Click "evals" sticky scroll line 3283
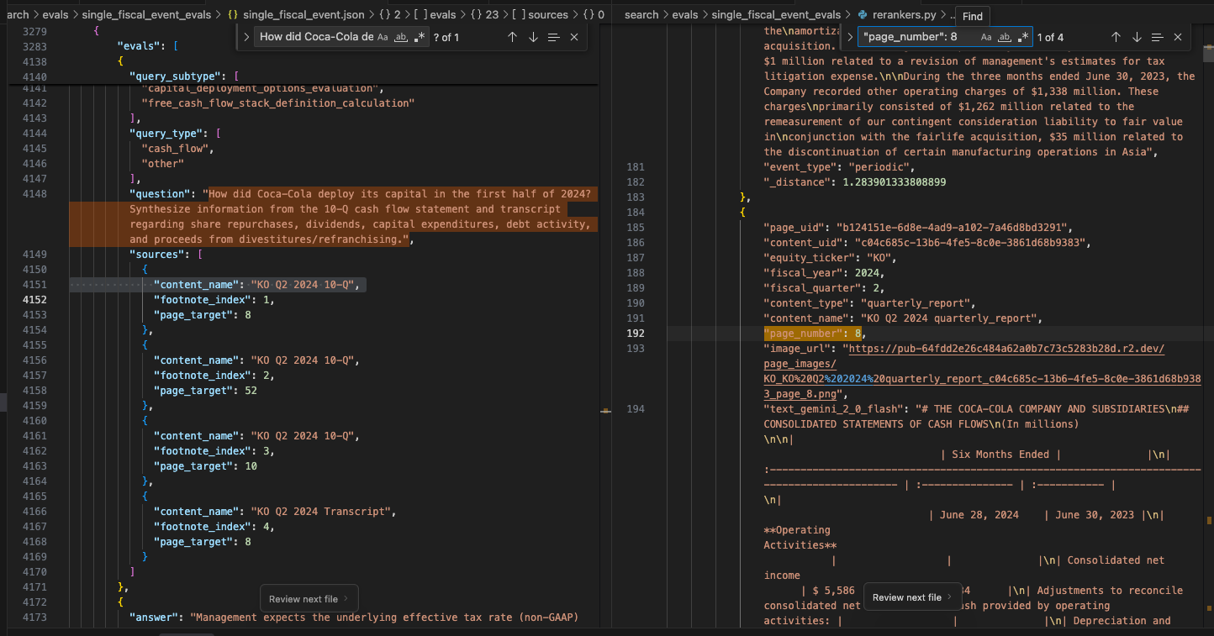1214x636 pixels. (140, 46)
